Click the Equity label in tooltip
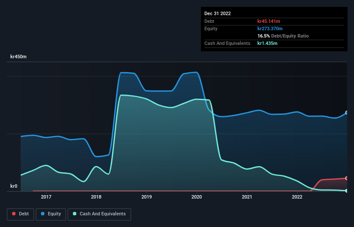This screenshot has height=227, width=354. click(211, 28)
